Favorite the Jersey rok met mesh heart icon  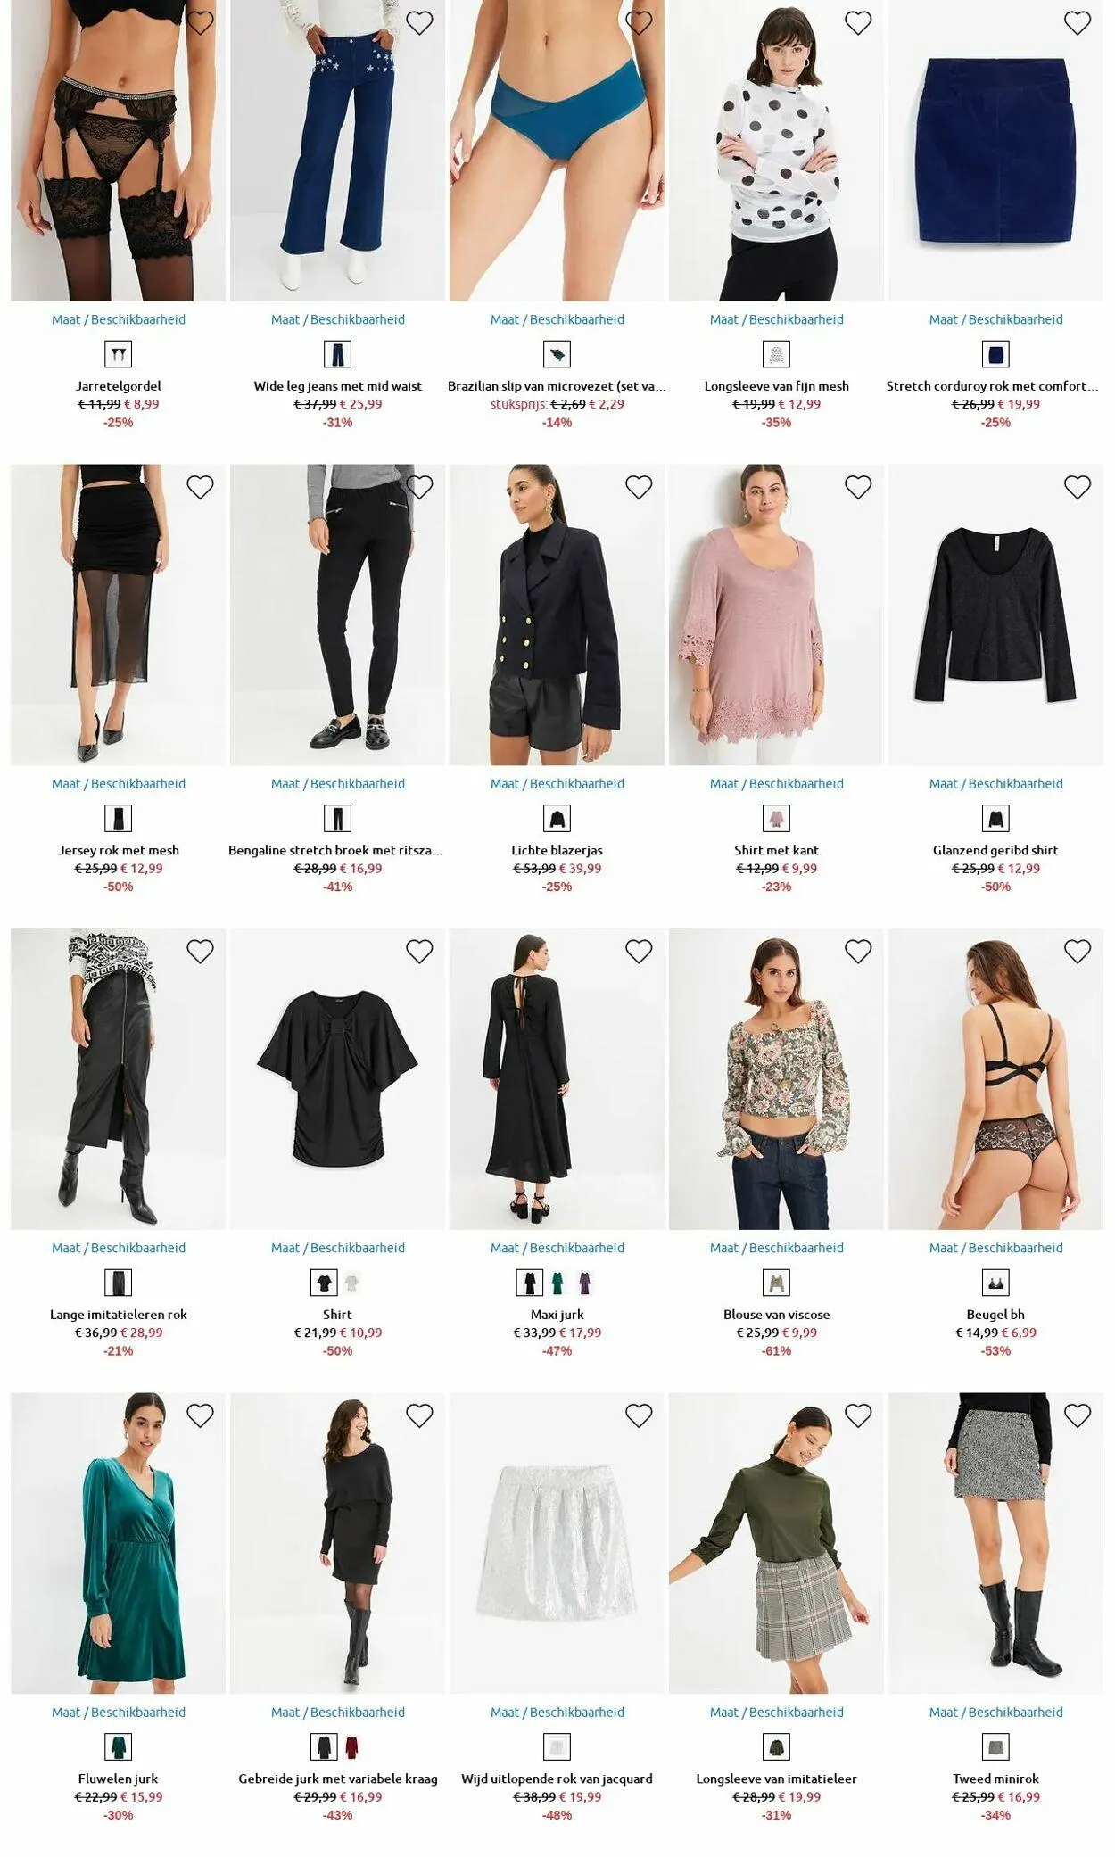point(200,487)
